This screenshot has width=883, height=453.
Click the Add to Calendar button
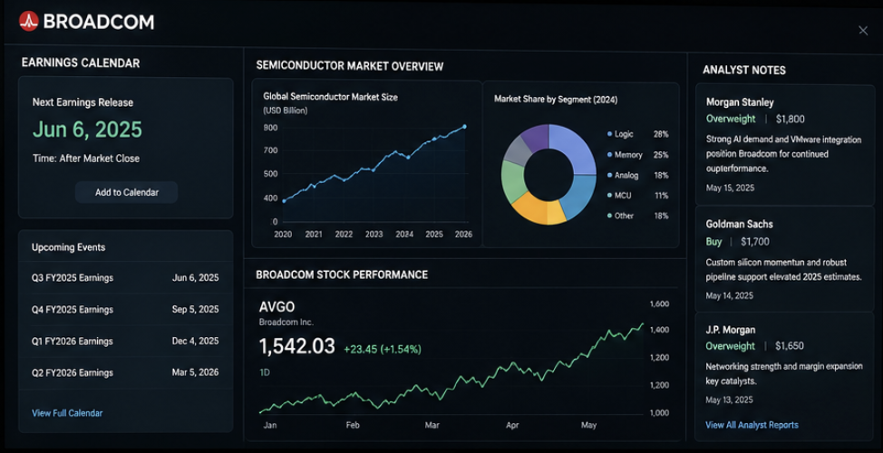pos(127,192)
